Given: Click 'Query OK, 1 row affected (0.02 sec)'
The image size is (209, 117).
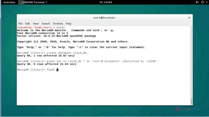Looking at the screenshot, I should point(46,56).
